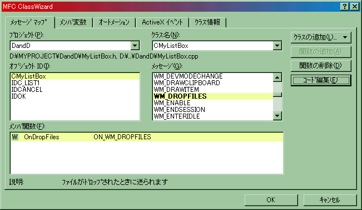Select IDCANCEL in object ID list
This screenshot has height=210, width=362.
tap(75, 90)
